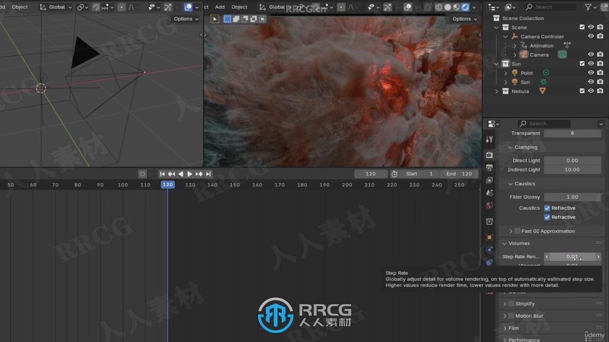The height and width of the screenshot is (342, 609).
Task: Enable the Simplify checkbox
Action: pos(511,304)
